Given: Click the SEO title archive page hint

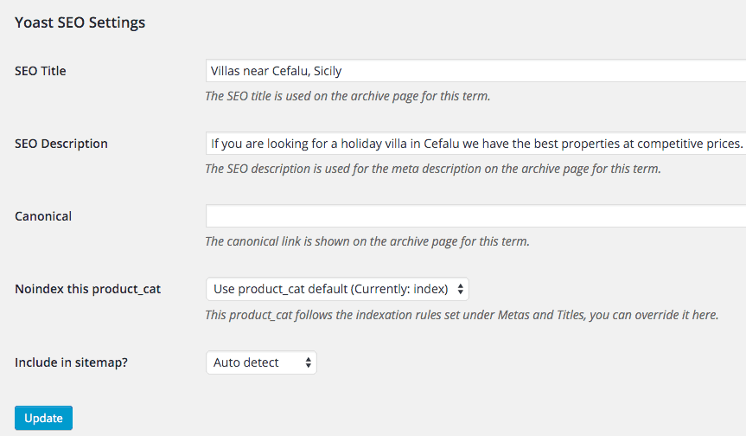Looking at the screenshot, I should coord(347,96).
